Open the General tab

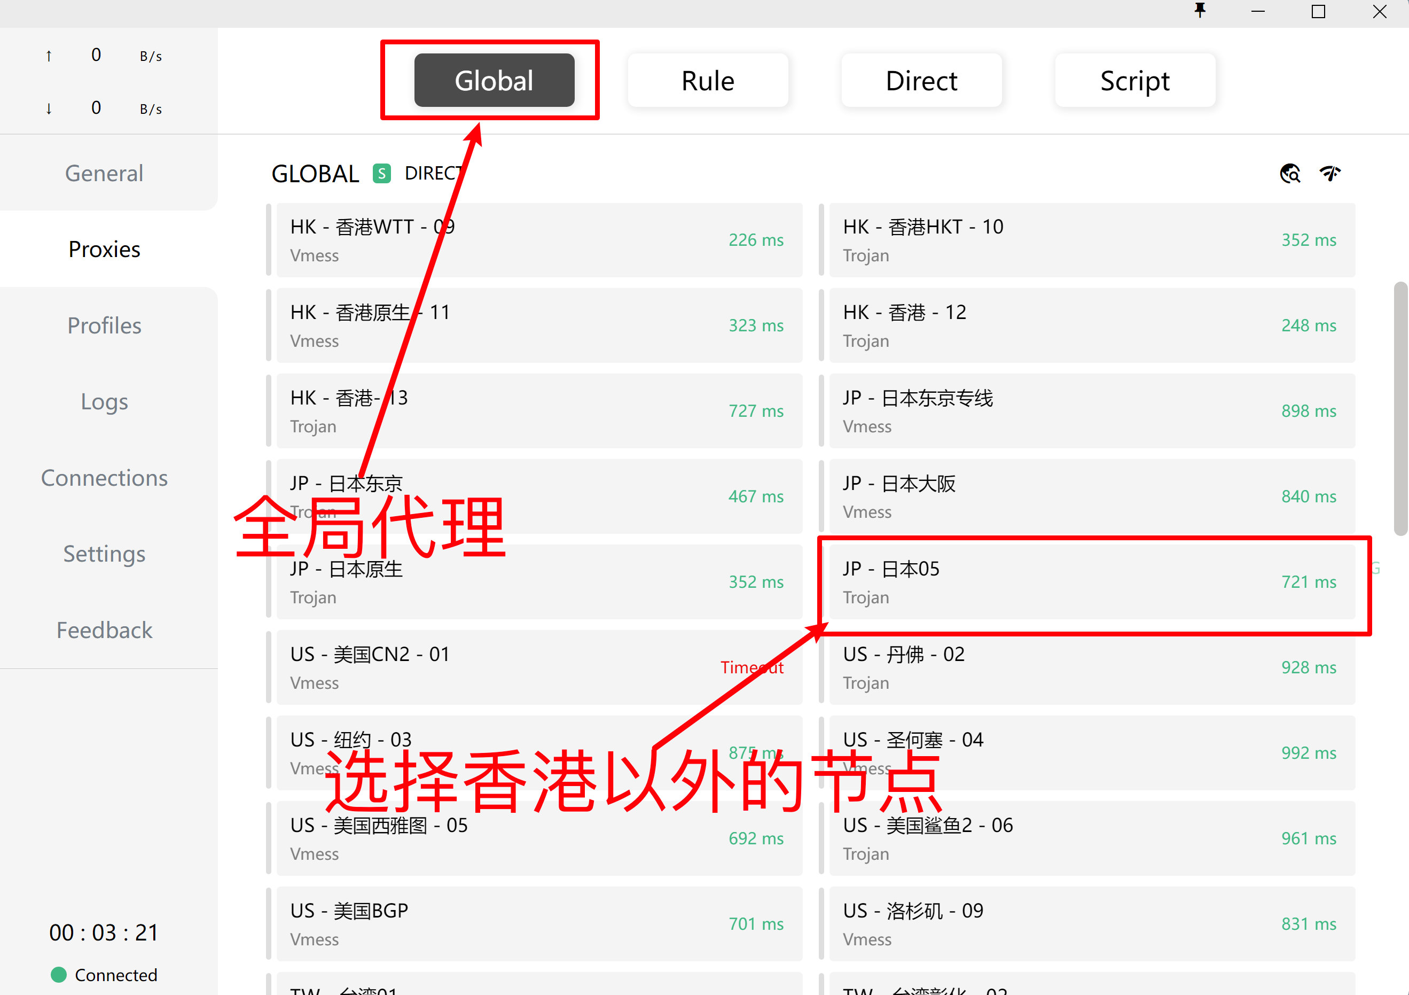104,173
